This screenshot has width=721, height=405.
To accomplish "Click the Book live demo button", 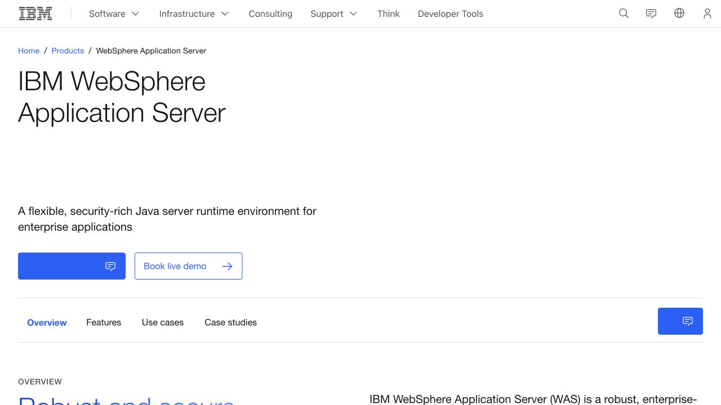I will (188, 266).
